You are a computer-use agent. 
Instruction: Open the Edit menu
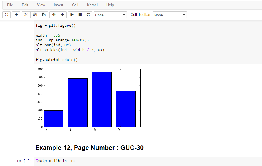pyautogui.click(x=25, y=5)
